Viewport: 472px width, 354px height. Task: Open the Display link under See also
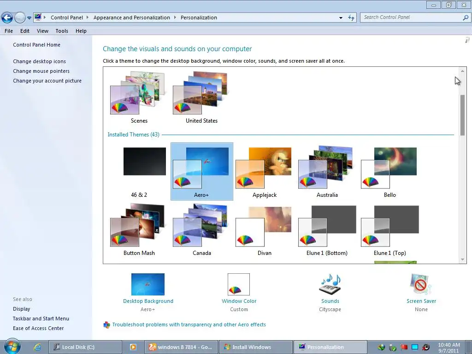21,308
